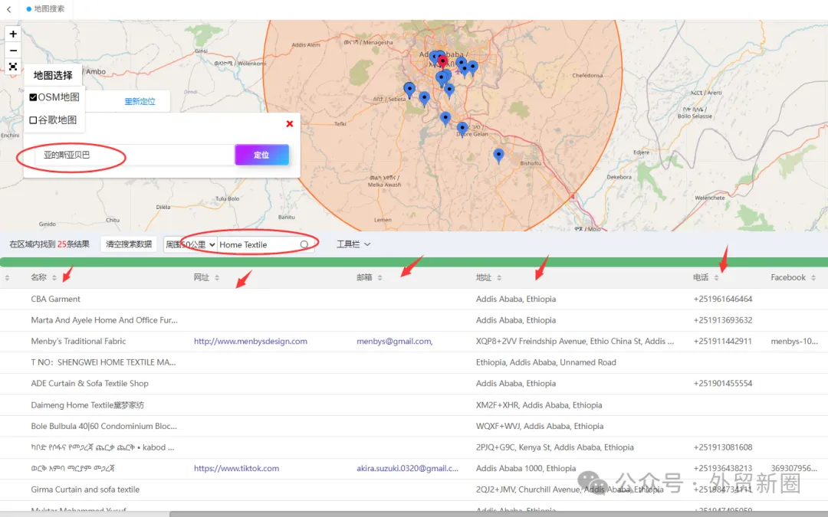Select the blue pin at Dukem Gelan
Screen dimensions: 828x517
pos(462,129)
